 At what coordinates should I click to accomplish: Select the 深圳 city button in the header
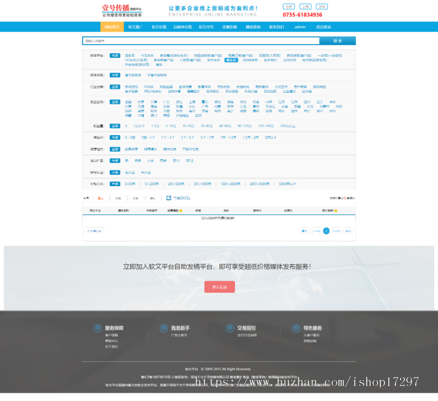[322, 6]
